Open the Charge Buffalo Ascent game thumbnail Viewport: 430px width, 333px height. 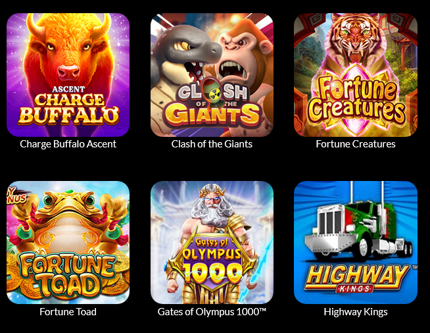[x=68, y=75]
